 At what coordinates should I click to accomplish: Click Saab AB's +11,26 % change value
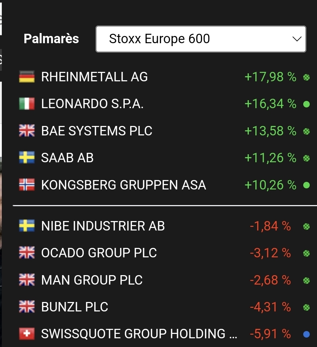coord(270,158)
